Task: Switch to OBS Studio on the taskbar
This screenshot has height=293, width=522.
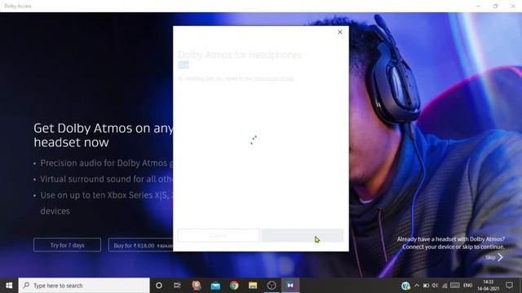Action: [x=272, y=286]
